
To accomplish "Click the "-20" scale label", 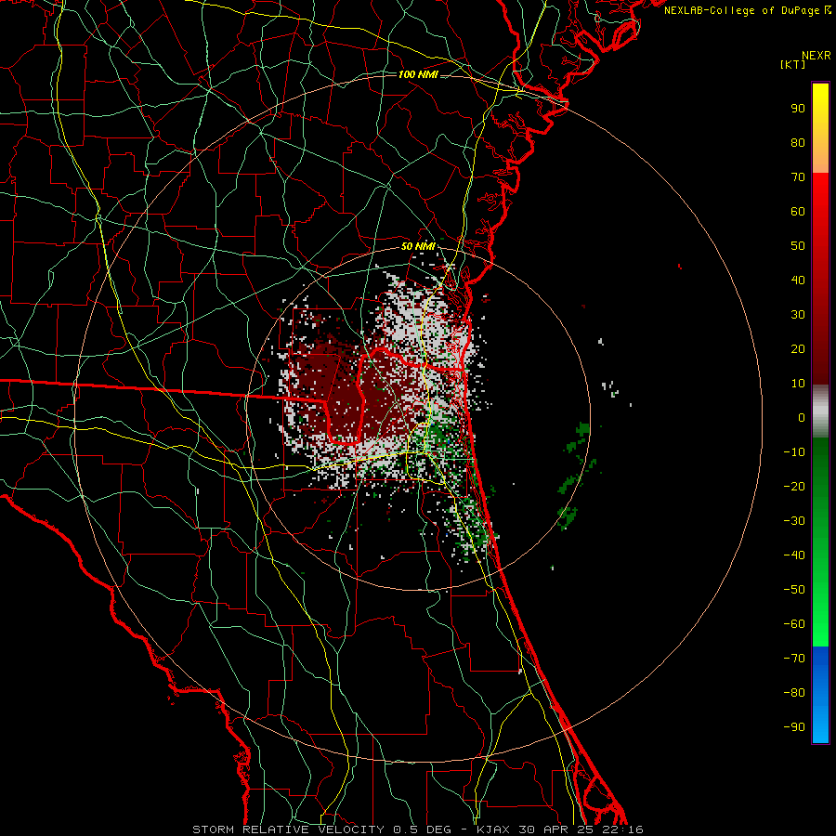I will click(794, 487).
